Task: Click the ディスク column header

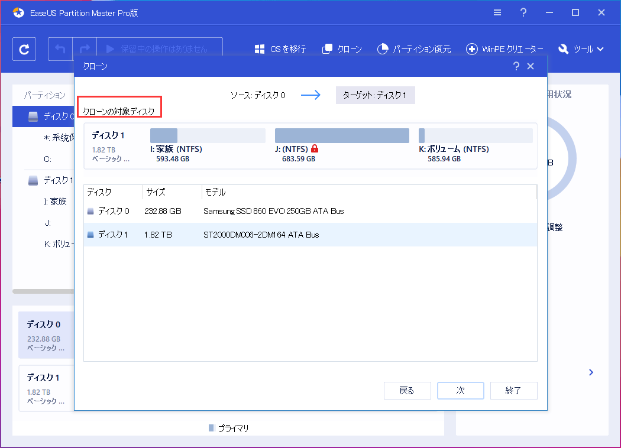Action: pos(114,192)
